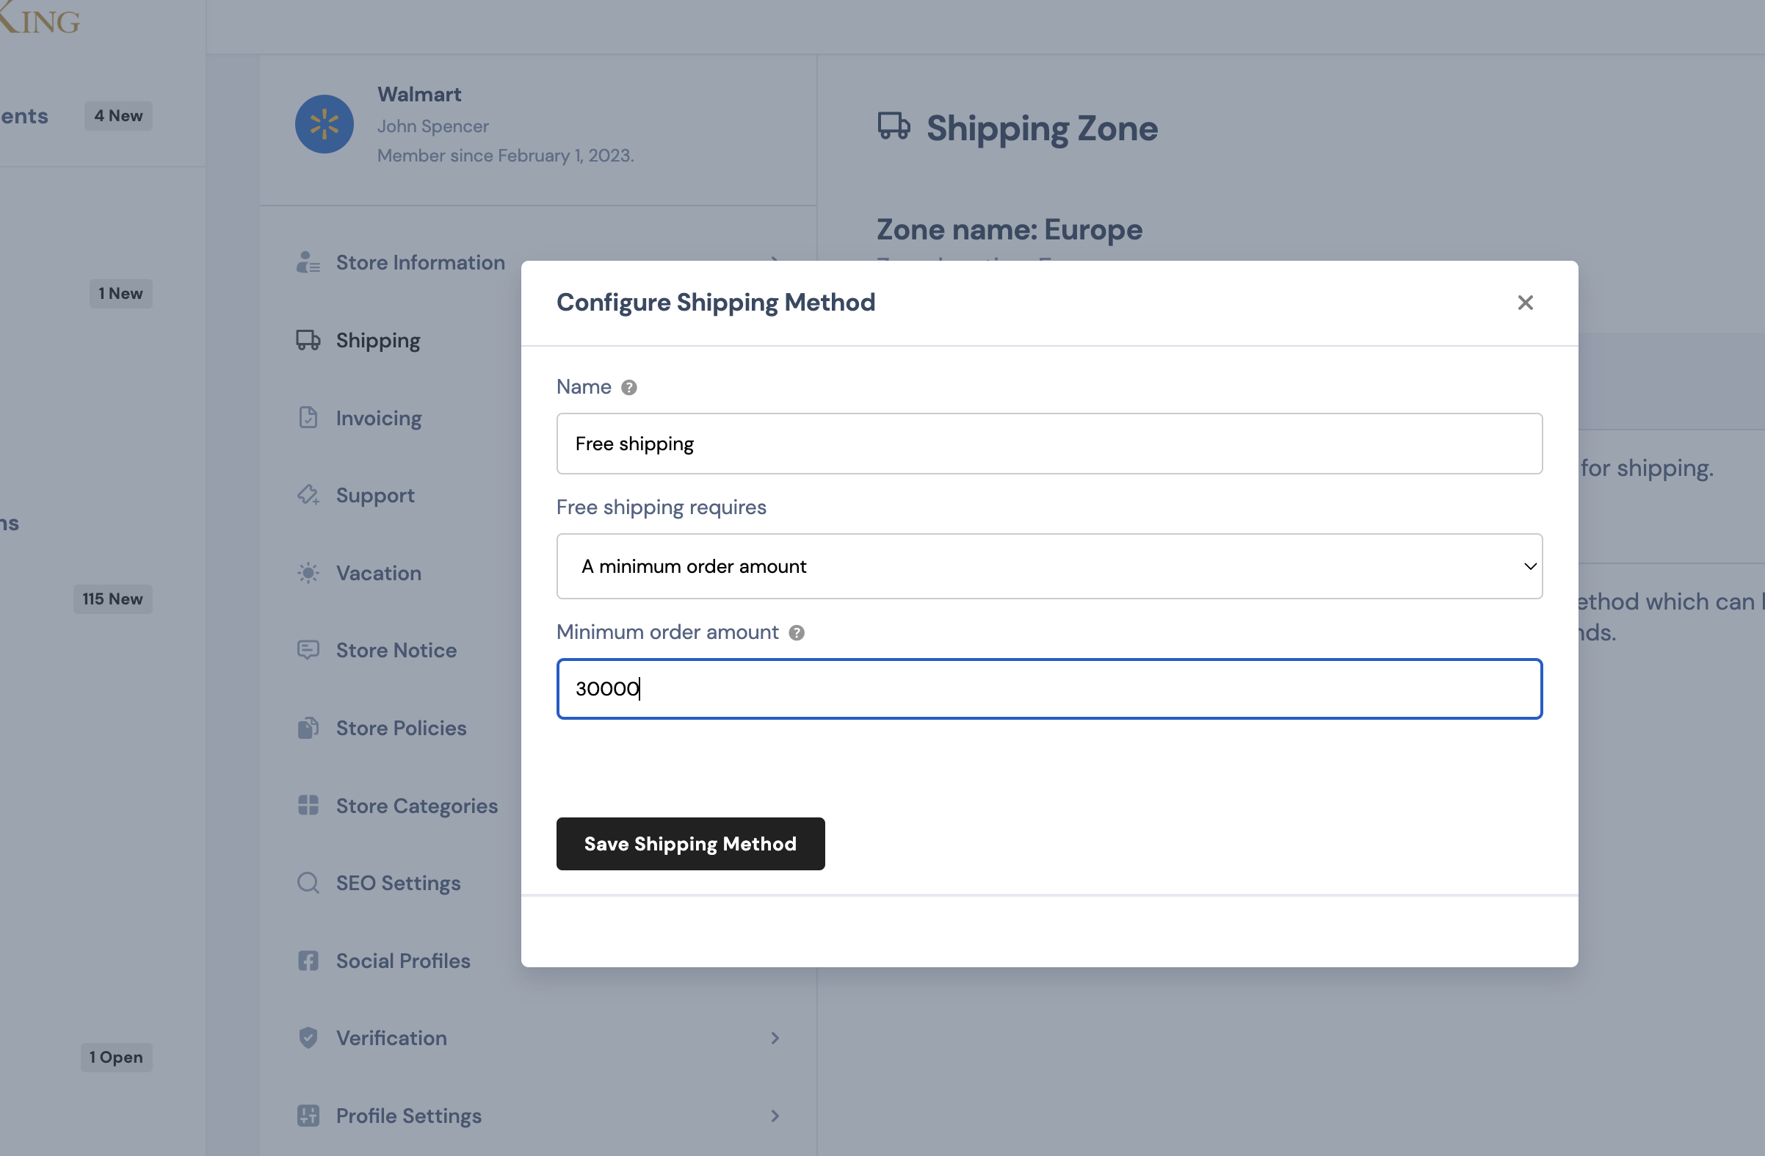Open SEO Settings page
Viewport: 1765px width, 1156px height.
[x=397, y=884]
